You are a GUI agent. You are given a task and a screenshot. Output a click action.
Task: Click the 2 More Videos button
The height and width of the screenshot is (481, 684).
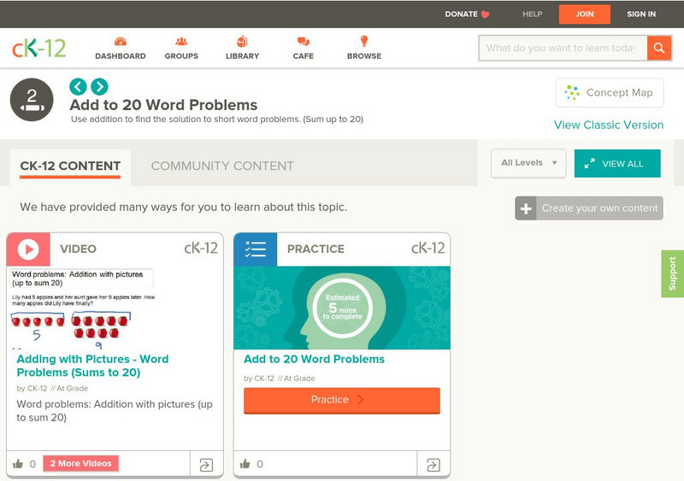[x=80, y=464]
